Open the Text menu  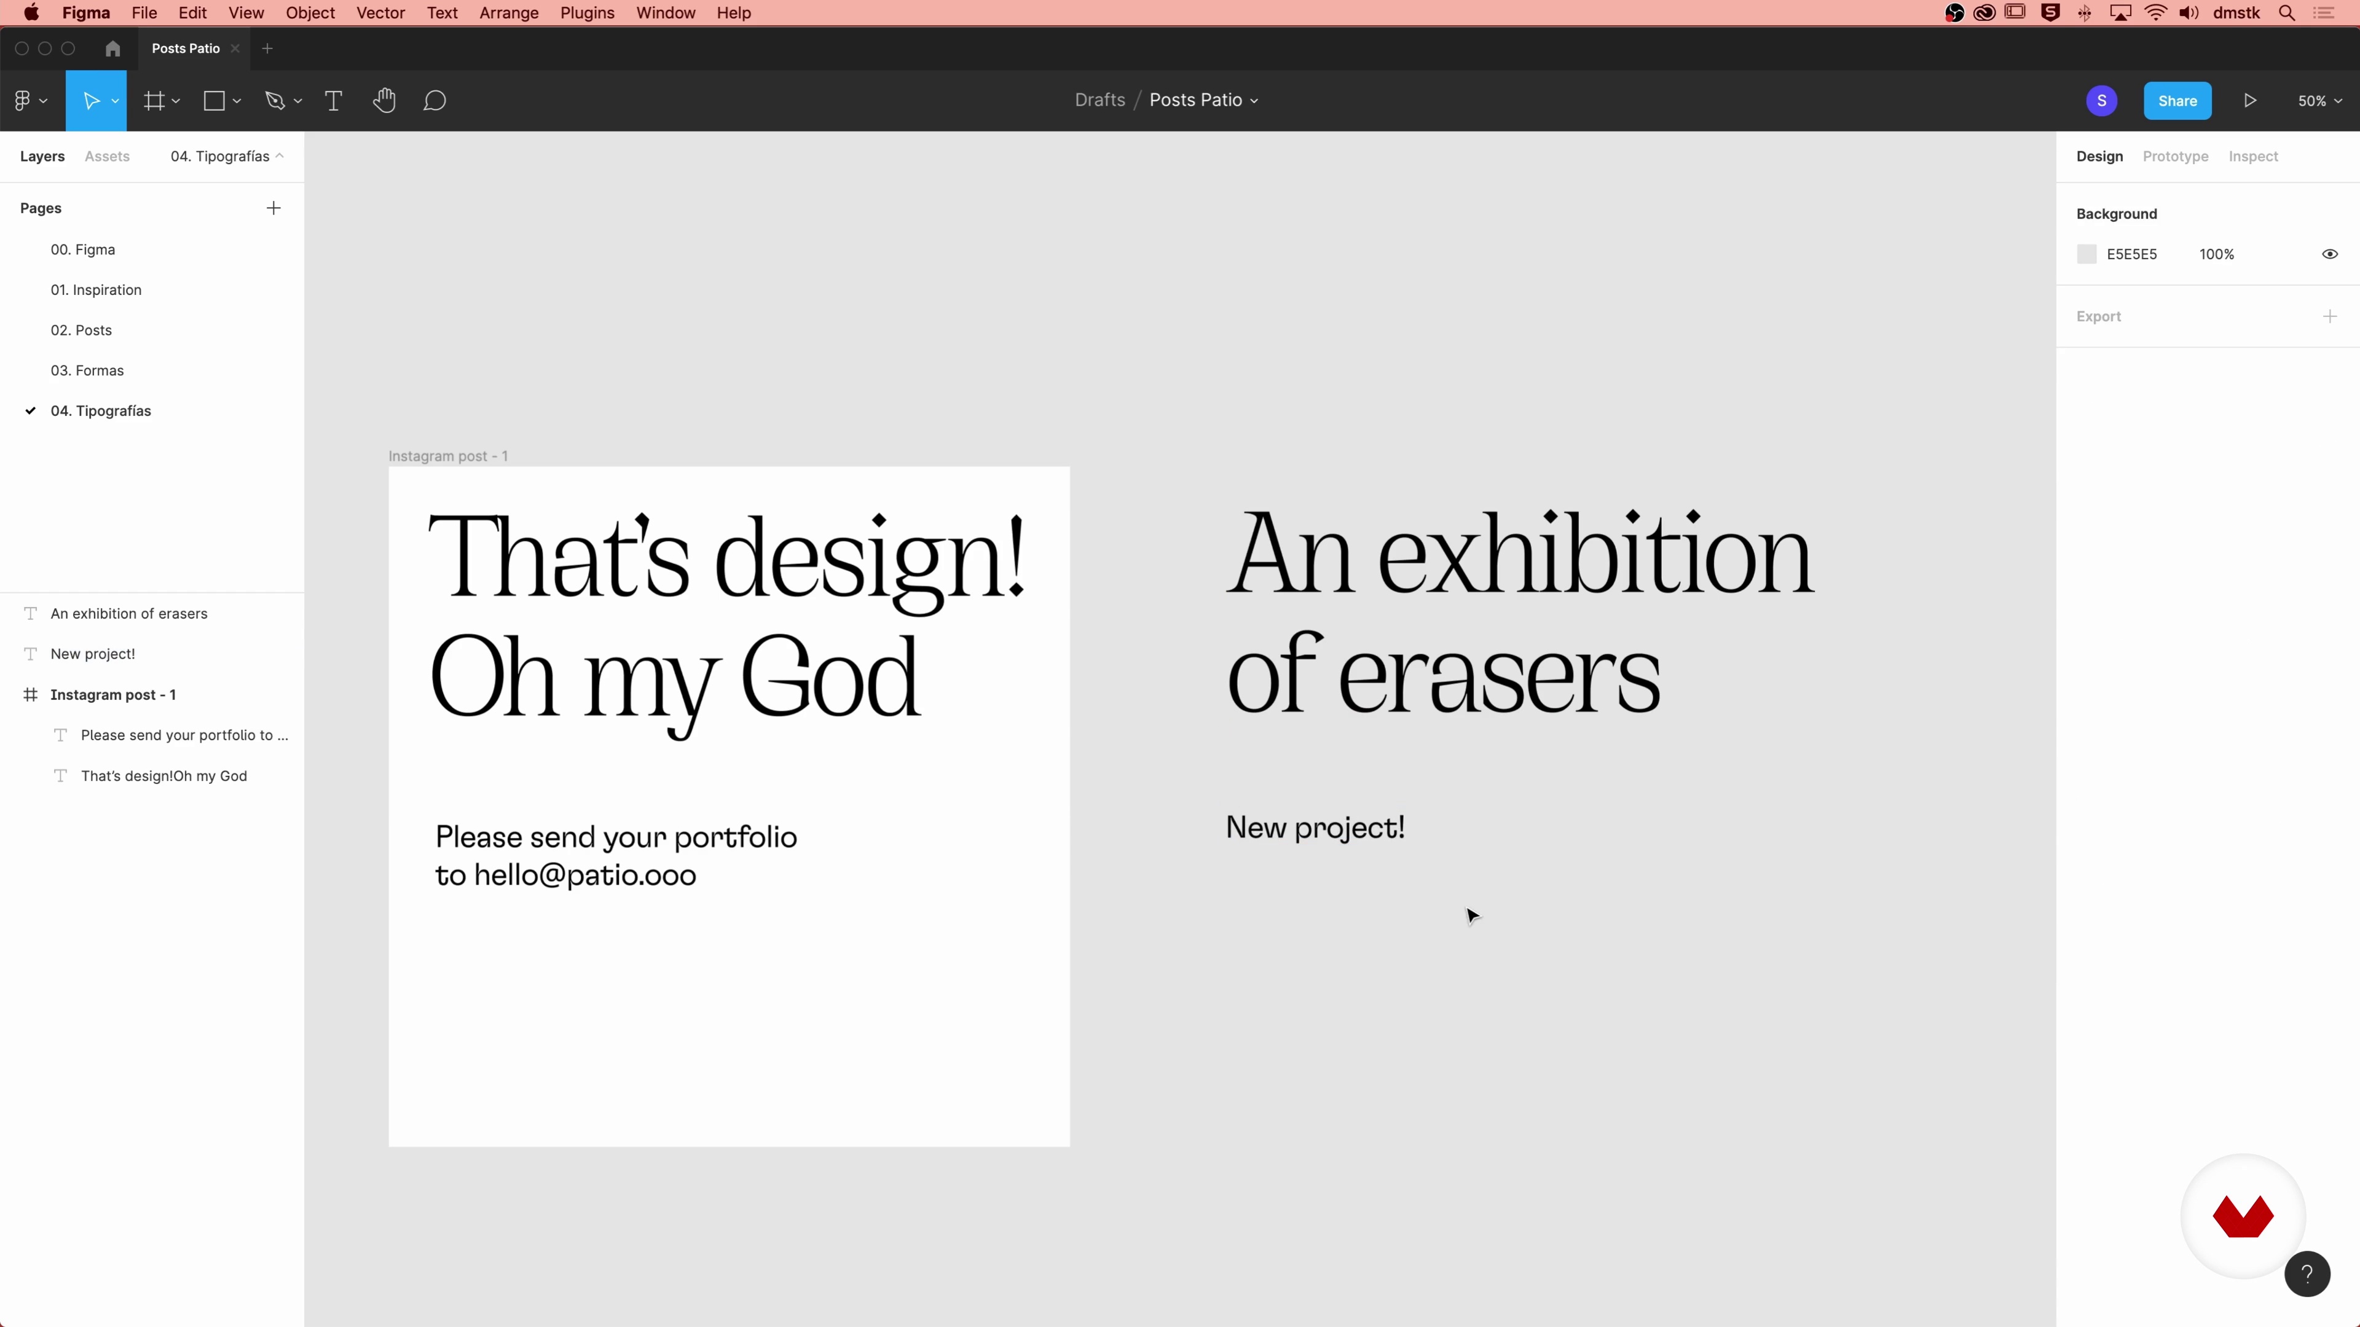(442, 13)
